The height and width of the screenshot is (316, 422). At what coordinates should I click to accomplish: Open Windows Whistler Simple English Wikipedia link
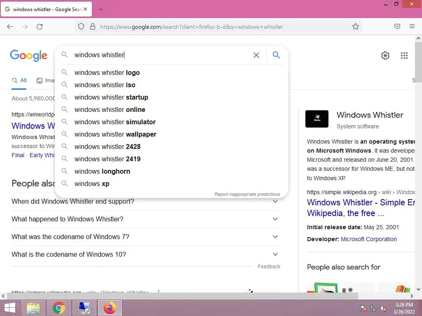coord(361,208)
